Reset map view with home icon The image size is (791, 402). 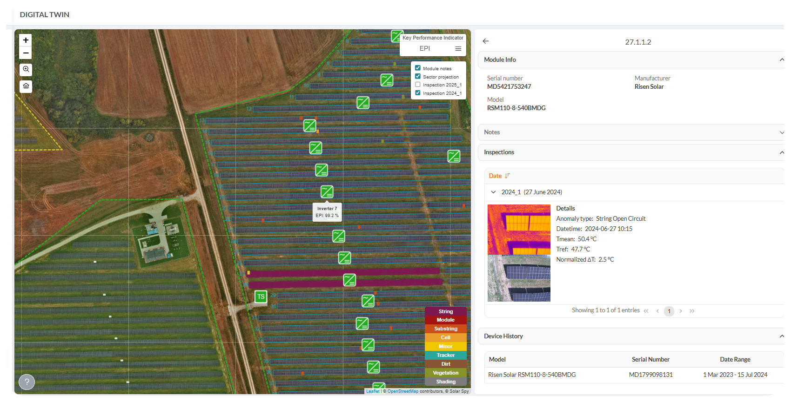(26, 86)
